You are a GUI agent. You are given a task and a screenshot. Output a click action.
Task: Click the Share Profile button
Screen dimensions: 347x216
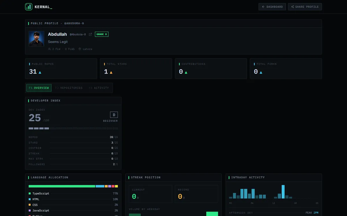pos(305,7)
